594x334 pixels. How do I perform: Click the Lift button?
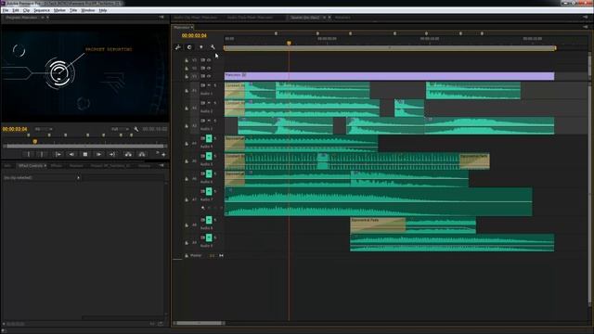(x=128, y=154)
